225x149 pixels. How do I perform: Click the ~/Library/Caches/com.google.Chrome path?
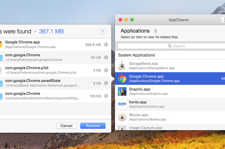[34, 60]
